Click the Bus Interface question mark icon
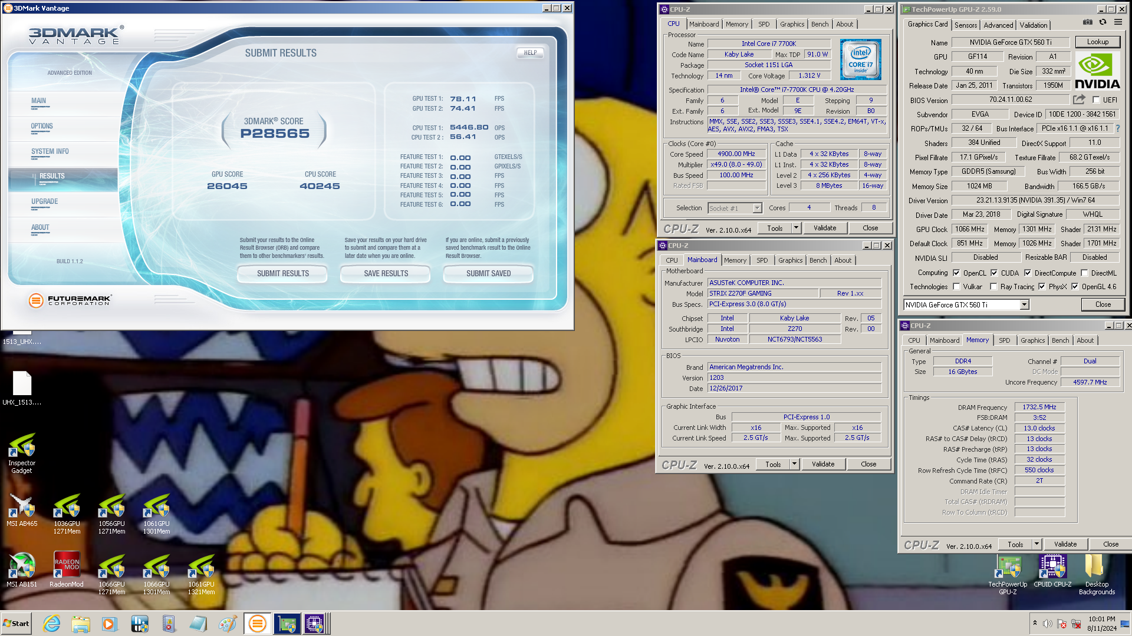The height and width of the screenshot is (636, 1132). [x=1117, y=128]
